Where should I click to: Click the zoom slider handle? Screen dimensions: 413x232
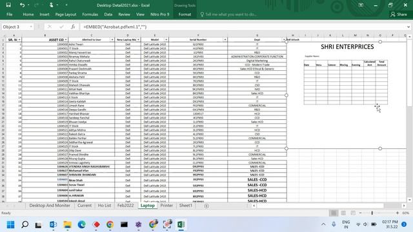(372, 213)
